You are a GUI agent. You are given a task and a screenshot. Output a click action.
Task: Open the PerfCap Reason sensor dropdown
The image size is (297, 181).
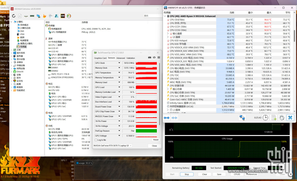click(119, 131)
